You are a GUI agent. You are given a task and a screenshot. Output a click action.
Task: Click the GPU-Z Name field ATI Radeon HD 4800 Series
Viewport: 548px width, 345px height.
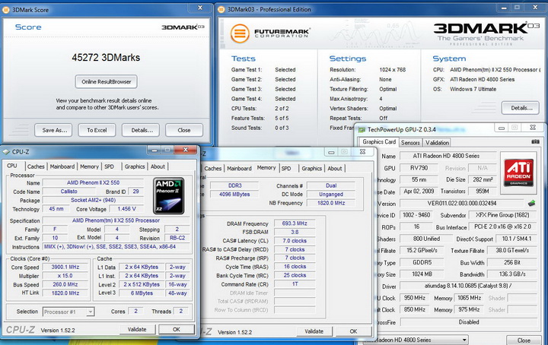tap(448, 156)
